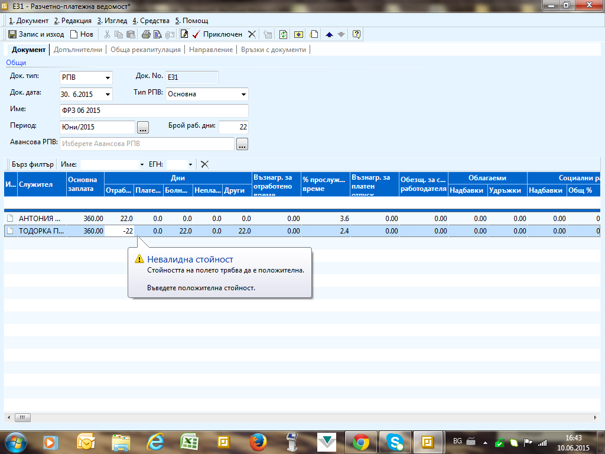Open the 3. Изглед menu
605x454 pixels.
112,21
